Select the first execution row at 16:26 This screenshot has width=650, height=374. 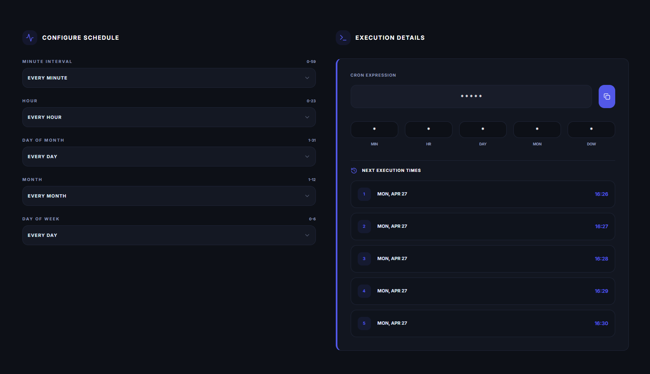[x=483, y=194]
